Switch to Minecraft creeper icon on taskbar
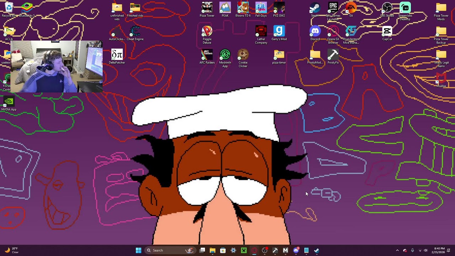The width and height of the screenshot is (455, 256). tap(244, 250)
